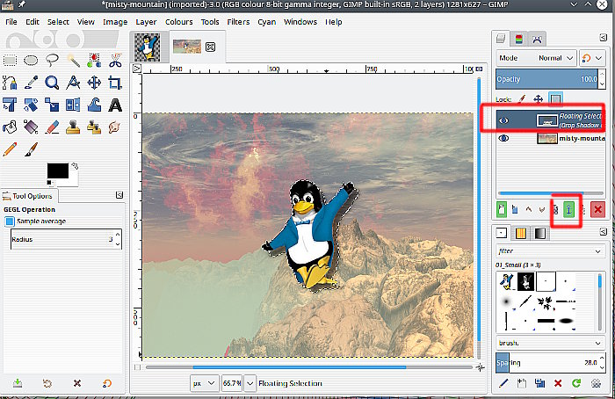615x399 pixels.
Task: Expand the brush filter tag dropdown
Action: (597, 251)
